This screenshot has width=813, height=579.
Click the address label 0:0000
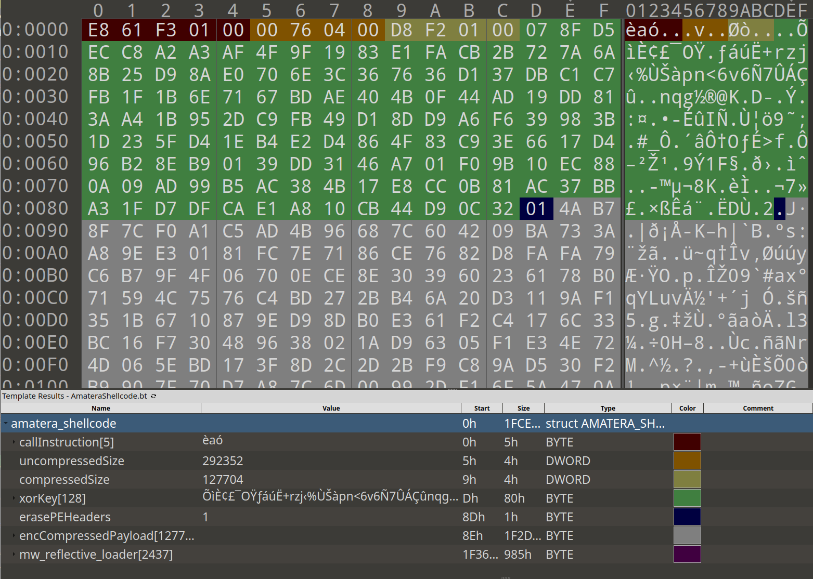[35, 30]
